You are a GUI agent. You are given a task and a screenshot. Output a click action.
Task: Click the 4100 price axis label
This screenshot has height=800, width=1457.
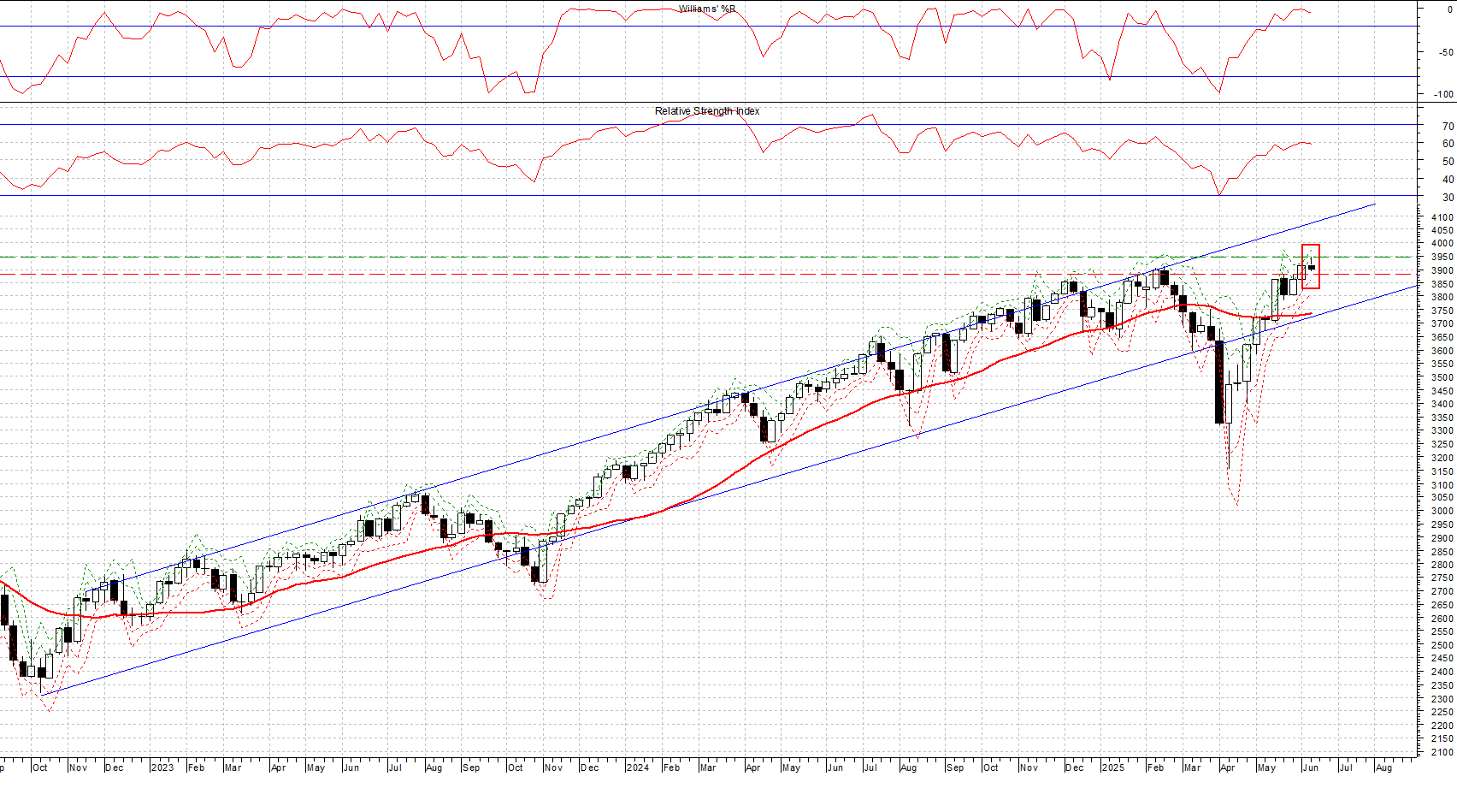point(1441,217)
